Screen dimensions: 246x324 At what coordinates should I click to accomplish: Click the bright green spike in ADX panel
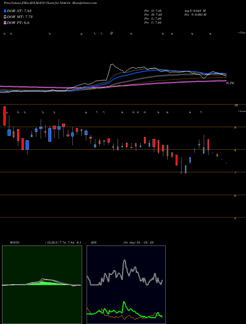click(124, 302)
